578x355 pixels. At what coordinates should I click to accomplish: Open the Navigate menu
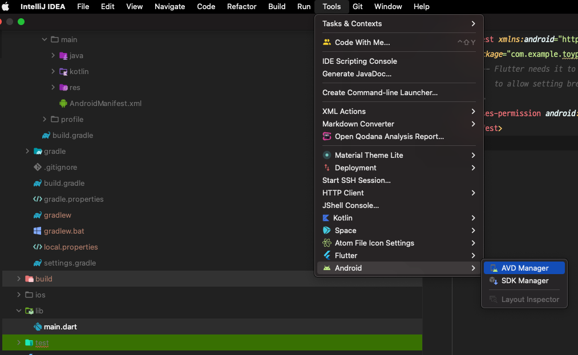(x=169, y=7)
